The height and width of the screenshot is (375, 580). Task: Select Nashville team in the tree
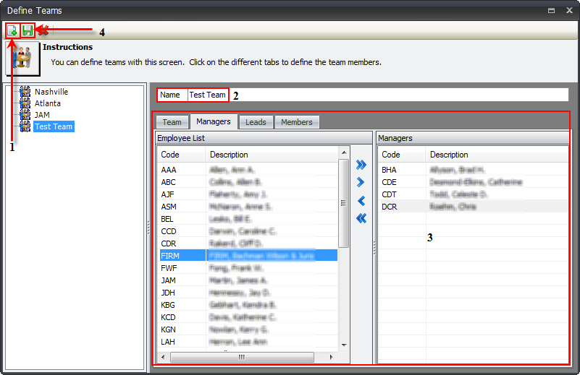click(x=51, y=92)
